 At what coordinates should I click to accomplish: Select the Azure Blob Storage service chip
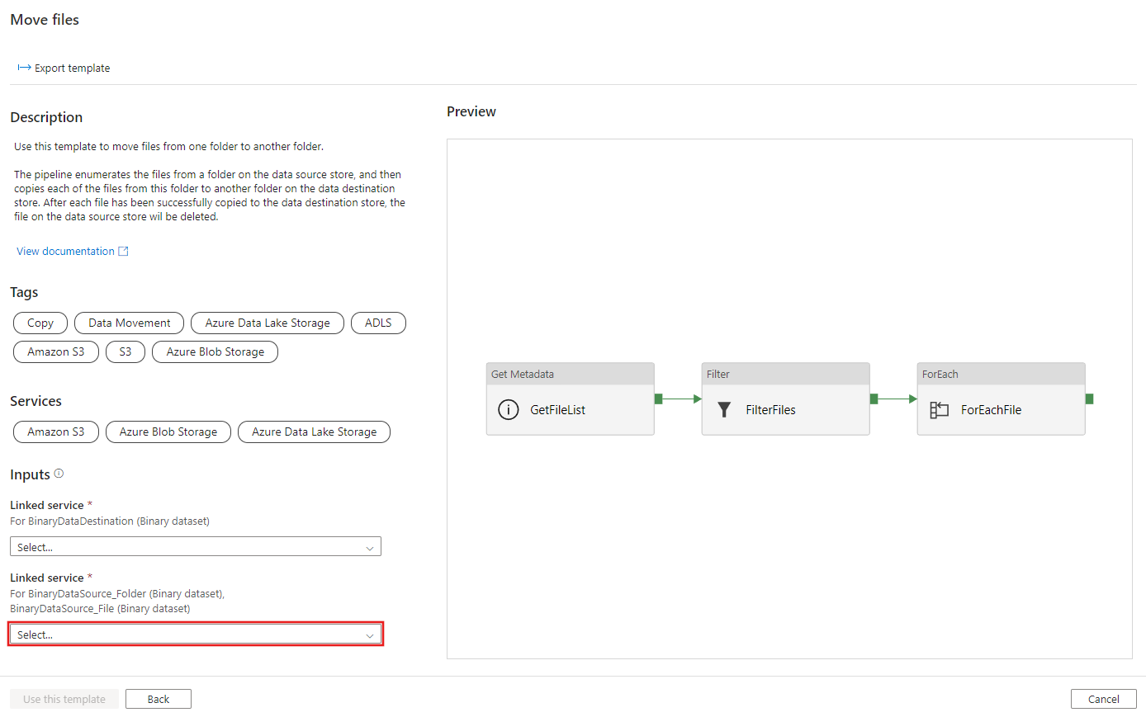click(x=168, y=432)
